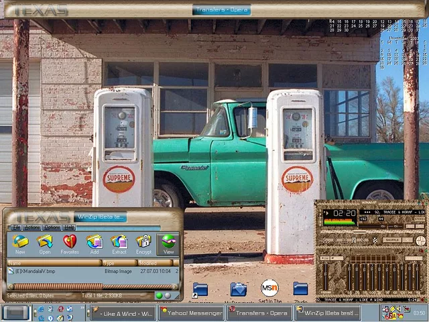The width and height of the screenshot is (429, 322).
Task: Click the New archive icon in WinZip
Action: (21, 243)
